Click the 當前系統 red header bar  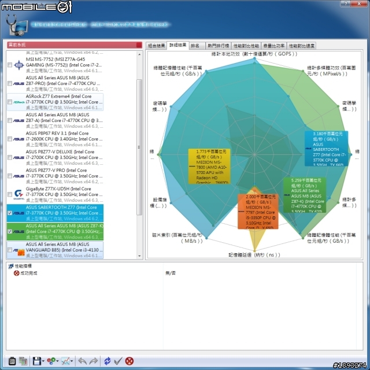click(x=75, y=45)
